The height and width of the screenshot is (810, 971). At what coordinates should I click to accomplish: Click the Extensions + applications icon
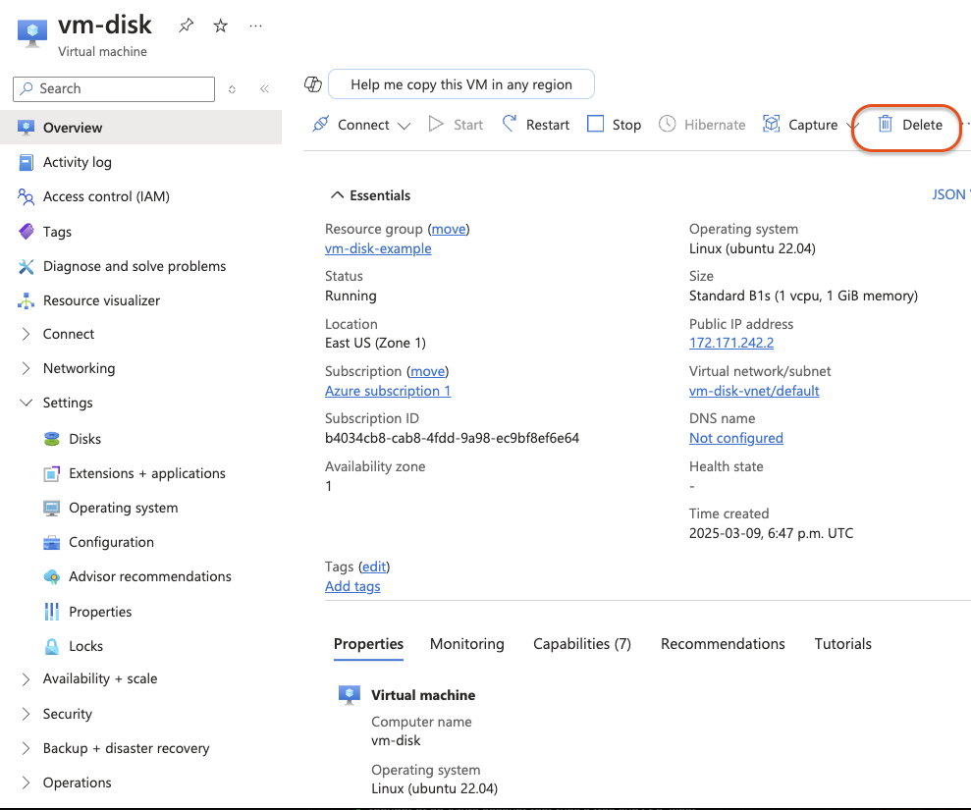[52, 474]
